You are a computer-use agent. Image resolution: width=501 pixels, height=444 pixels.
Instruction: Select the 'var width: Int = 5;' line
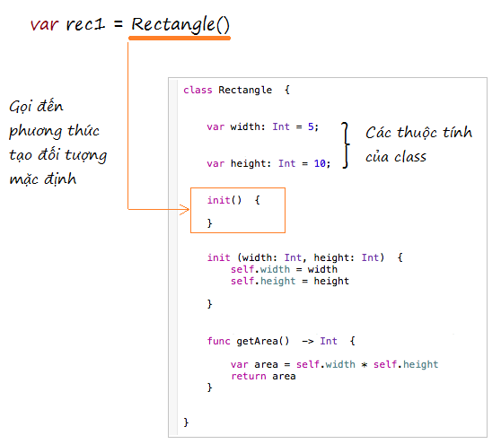coord(263,126)
